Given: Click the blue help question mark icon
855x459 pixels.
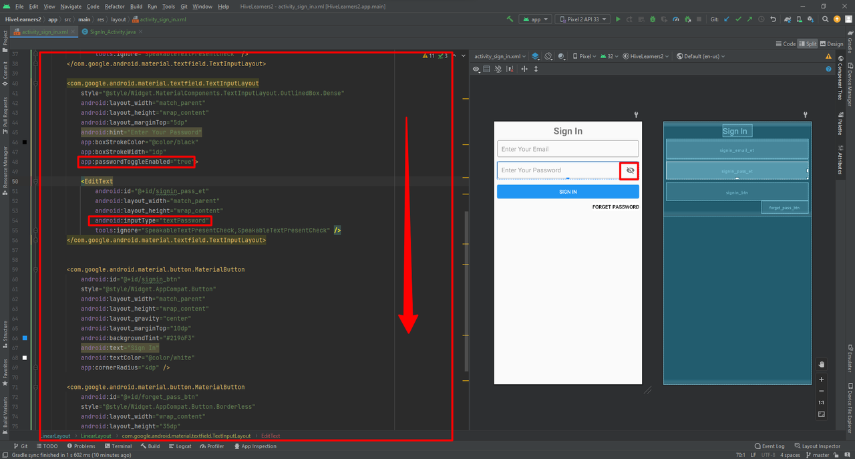Looking at the screenshot, I should pyautogui.click(x=829, y=69).
